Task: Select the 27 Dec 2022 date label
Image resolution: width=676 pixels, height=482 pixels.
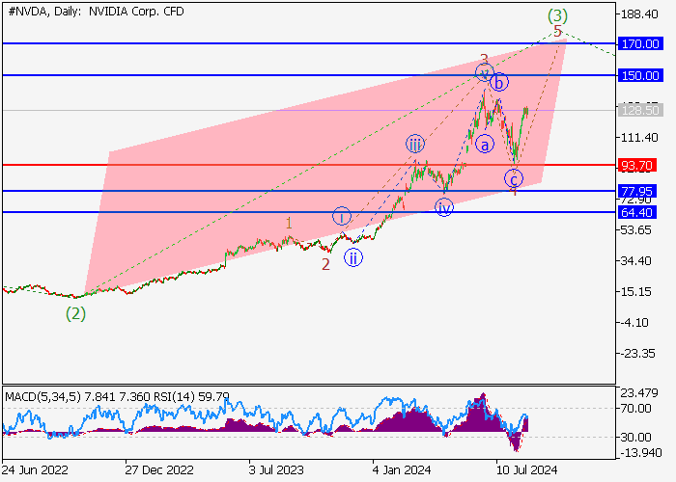Action: (159, 469)
